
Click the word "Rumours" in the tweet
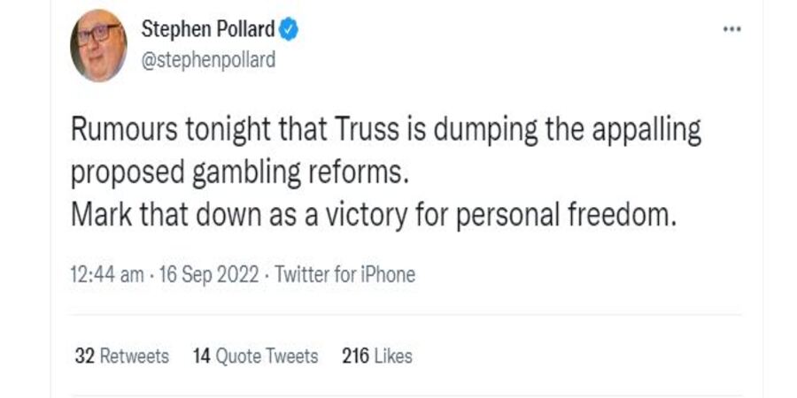tap(127, 131)
